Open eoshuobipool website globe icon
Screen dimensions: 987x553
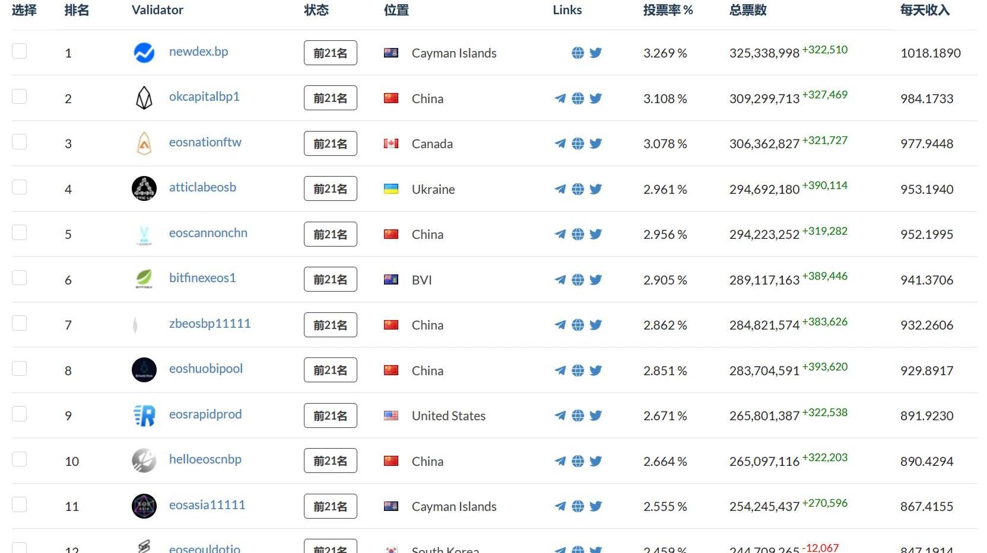tap(577, 370)
